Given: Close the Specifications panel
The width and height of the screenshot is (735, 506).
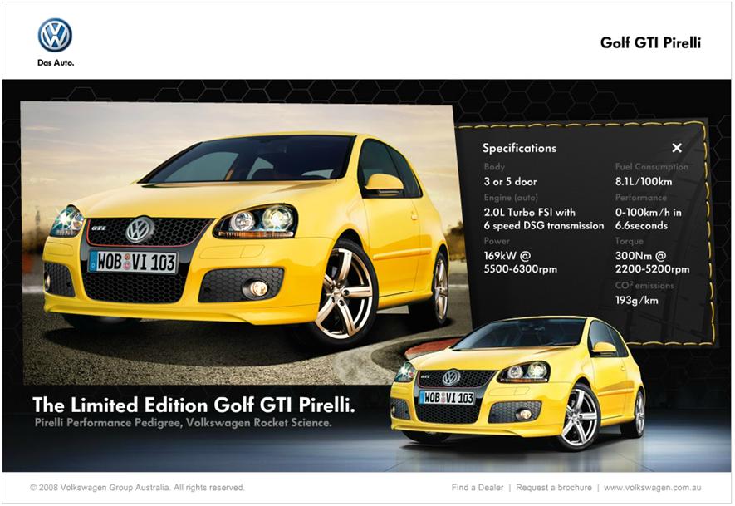Looking at the screenshot, I should coord(677,148).
